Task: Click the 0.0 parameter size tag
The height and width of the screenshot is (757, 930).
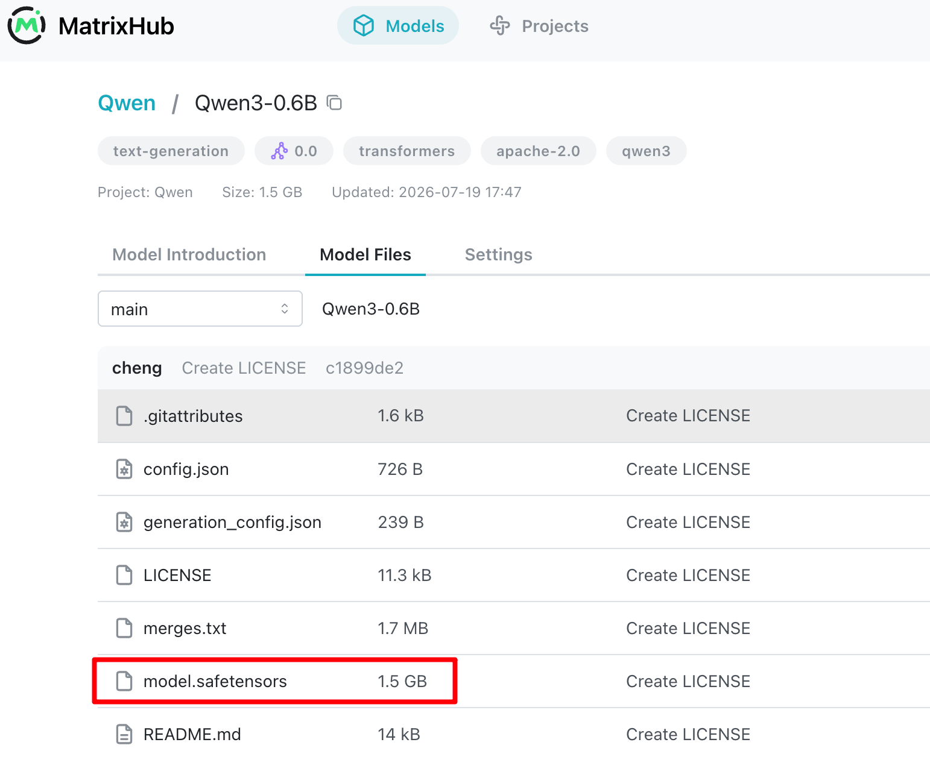Action: (x=294, y=151)
